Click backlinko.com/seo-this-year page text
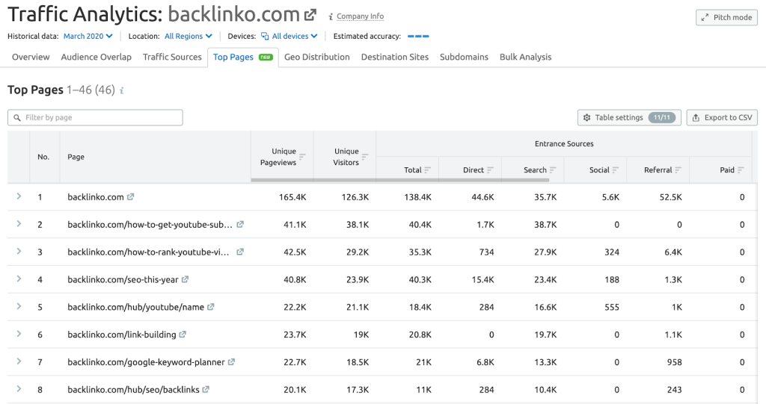This screenshot has width=766, height=404. [123, 279]
